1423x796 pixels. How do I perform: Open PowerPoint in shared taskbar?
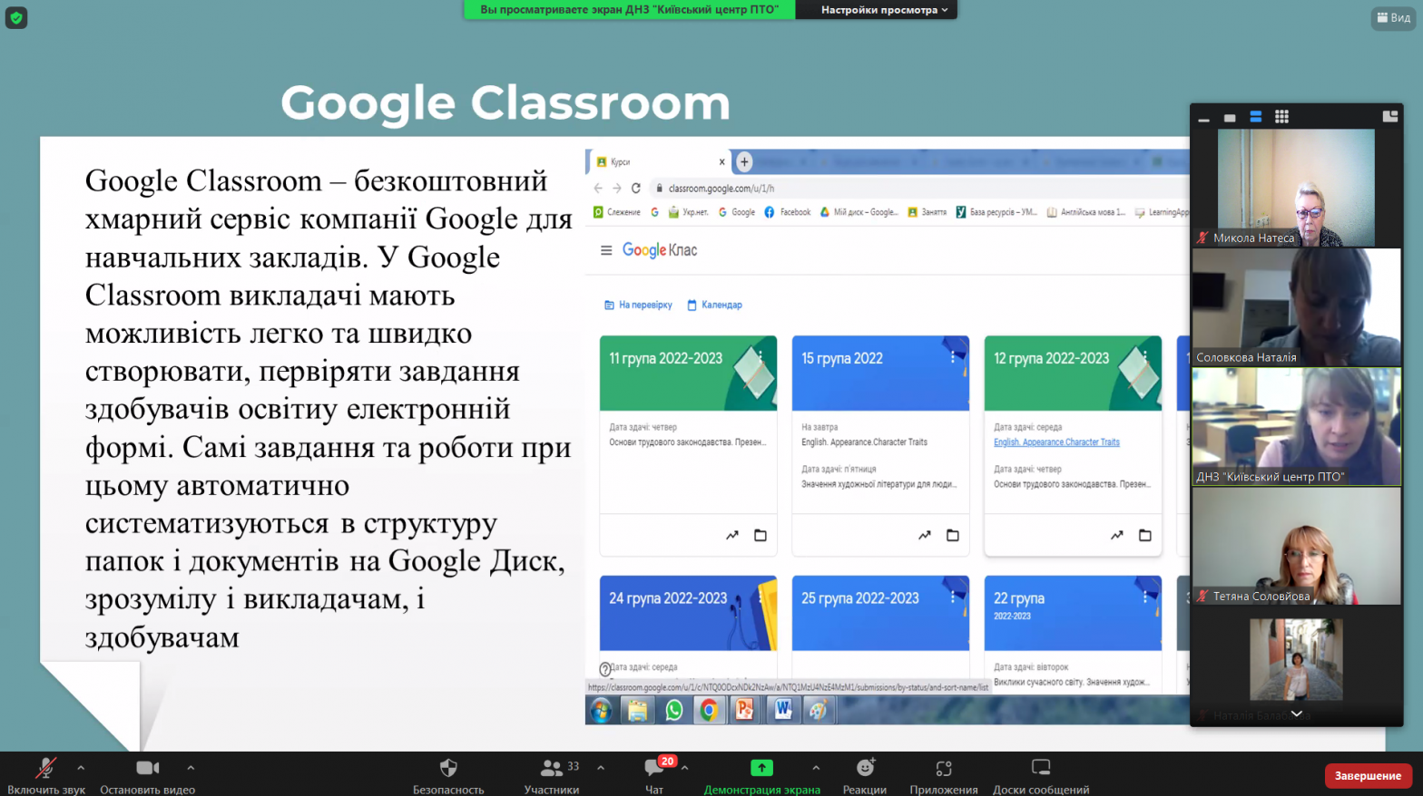(x=745, y=711)
